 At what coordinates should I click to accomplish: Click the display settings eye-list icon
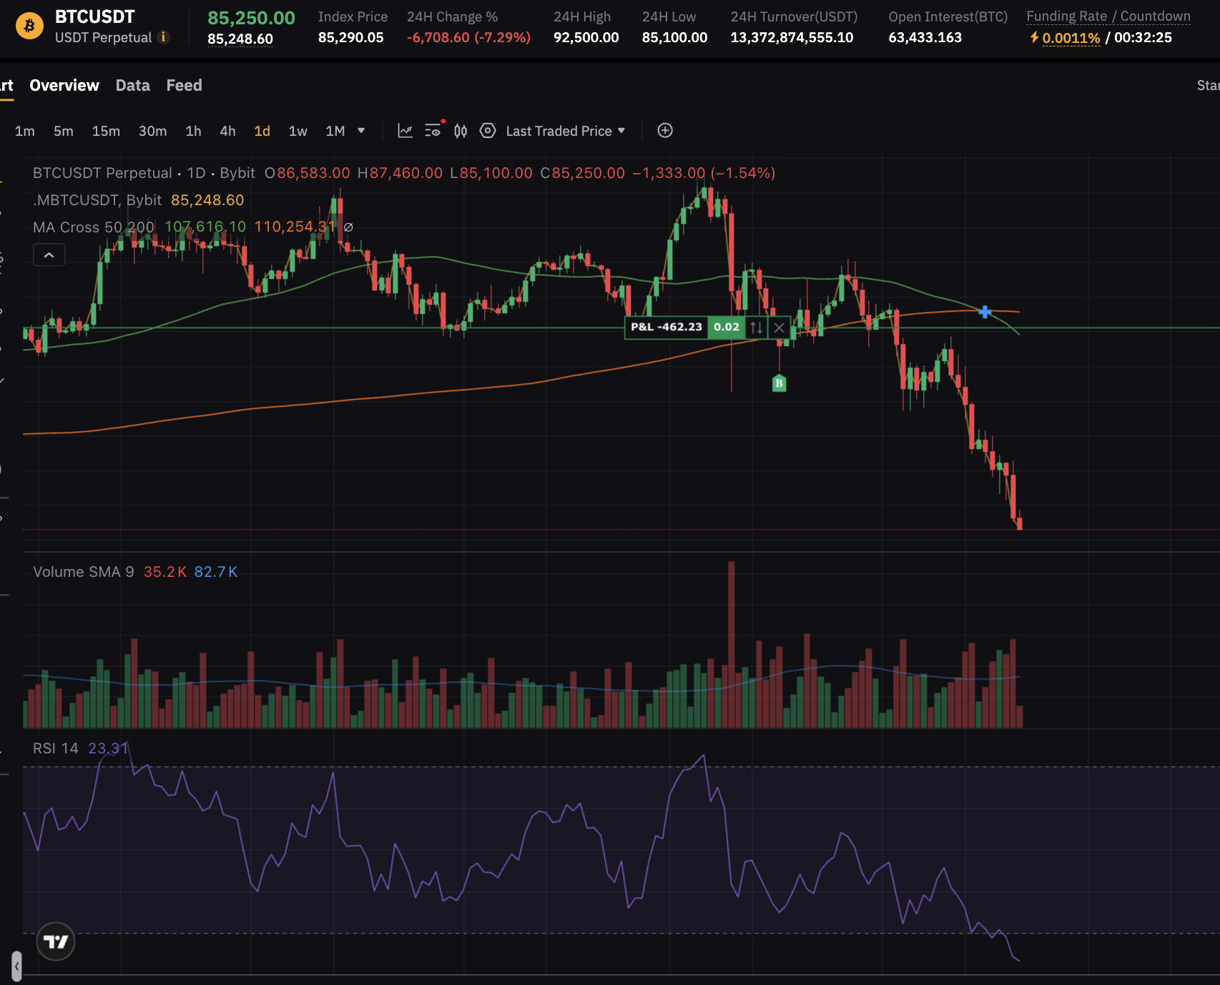(x=433, y=131)
